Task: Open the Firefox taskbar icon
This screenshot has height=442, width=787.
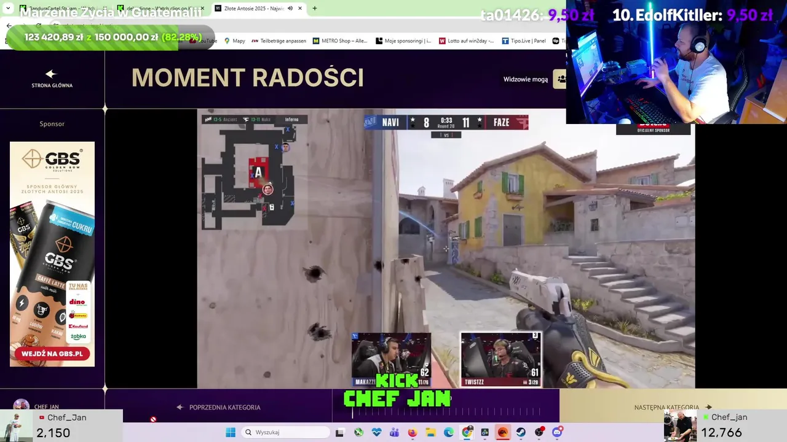Action: (413, 432)
